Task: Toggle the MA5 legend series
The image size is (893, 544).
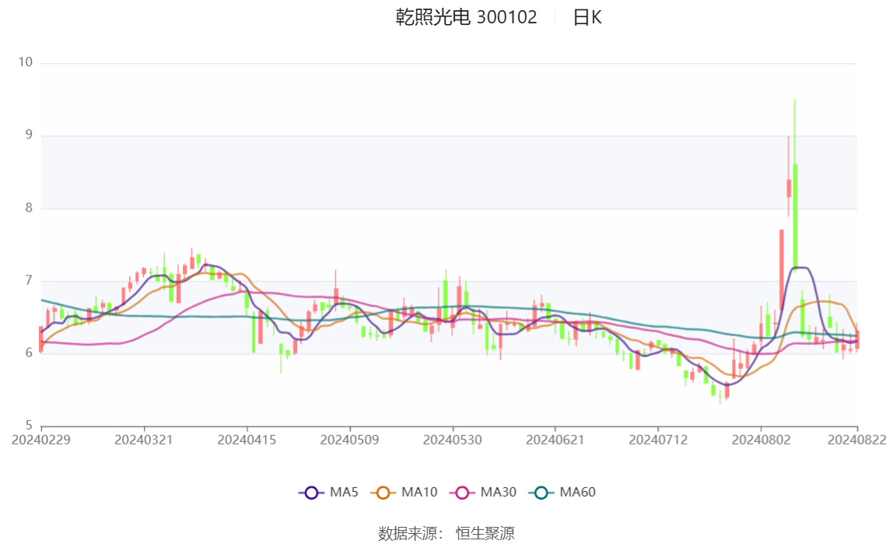Action: pyautogui.click(x=328, y=492)
